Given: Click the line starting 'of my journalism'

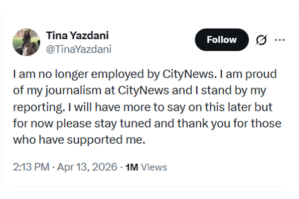Looking at the screenshot, I should (141, 92).
